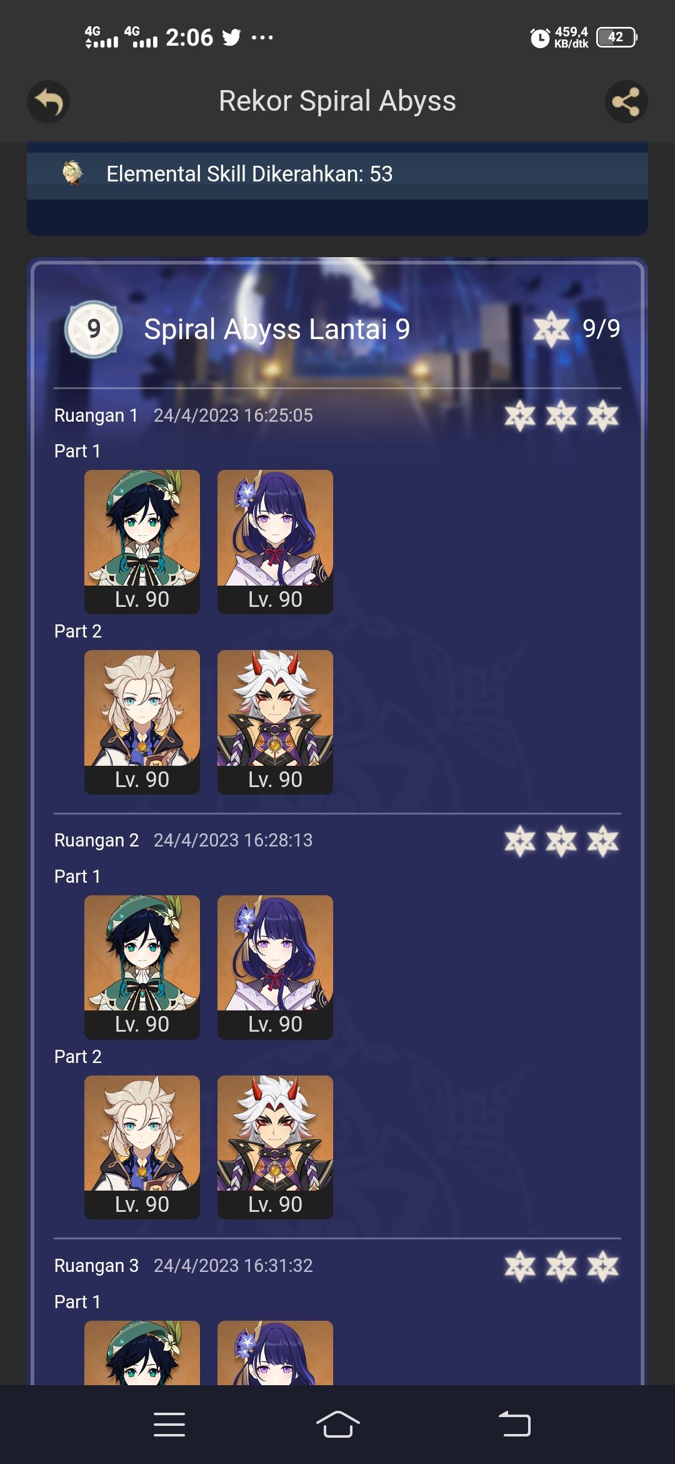The height and width of the screenshot is (1464, 675).
Task: Tap the Spiral Abyss Lantai 9 header
Action: 277,329
